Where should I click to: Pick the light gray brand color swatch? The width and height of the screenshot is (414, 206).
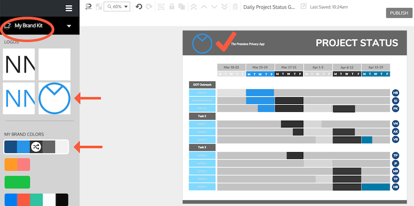click(x=62, y=147)
